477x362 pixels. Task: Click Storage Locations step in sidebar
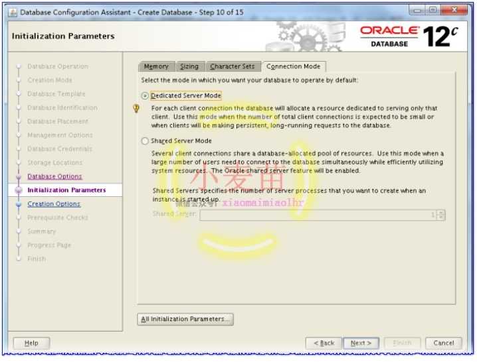54,163
